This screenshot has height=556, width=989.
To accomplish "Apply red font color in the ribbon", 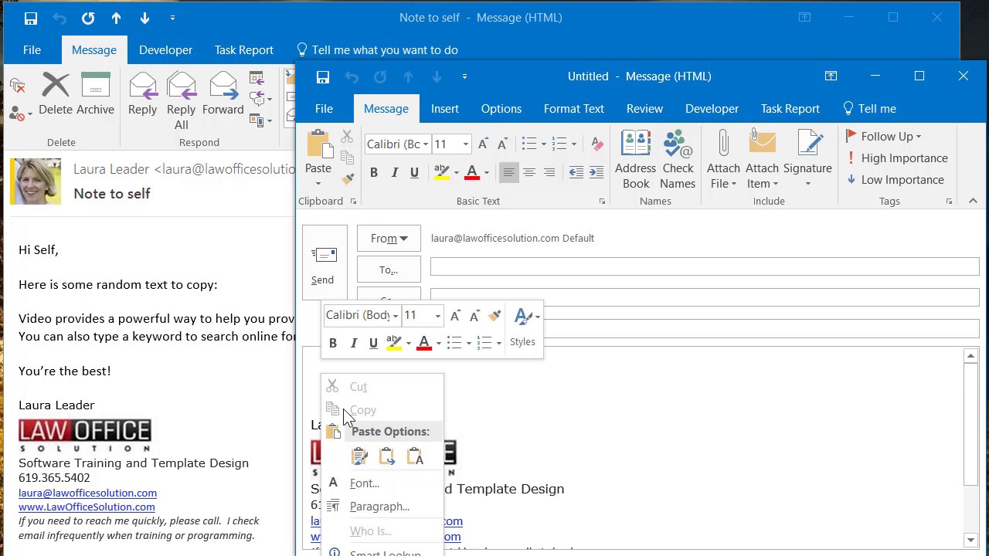I will (x=471, y=173).
